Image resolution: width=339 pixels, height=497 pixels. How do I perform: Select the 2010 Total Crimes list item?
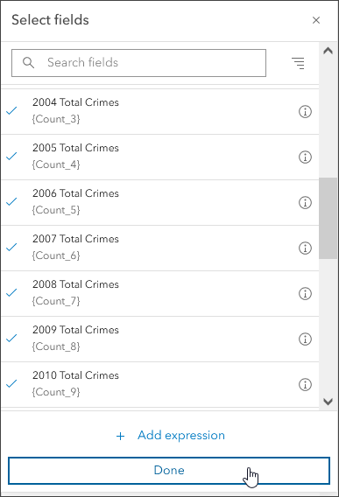[160, 384]
